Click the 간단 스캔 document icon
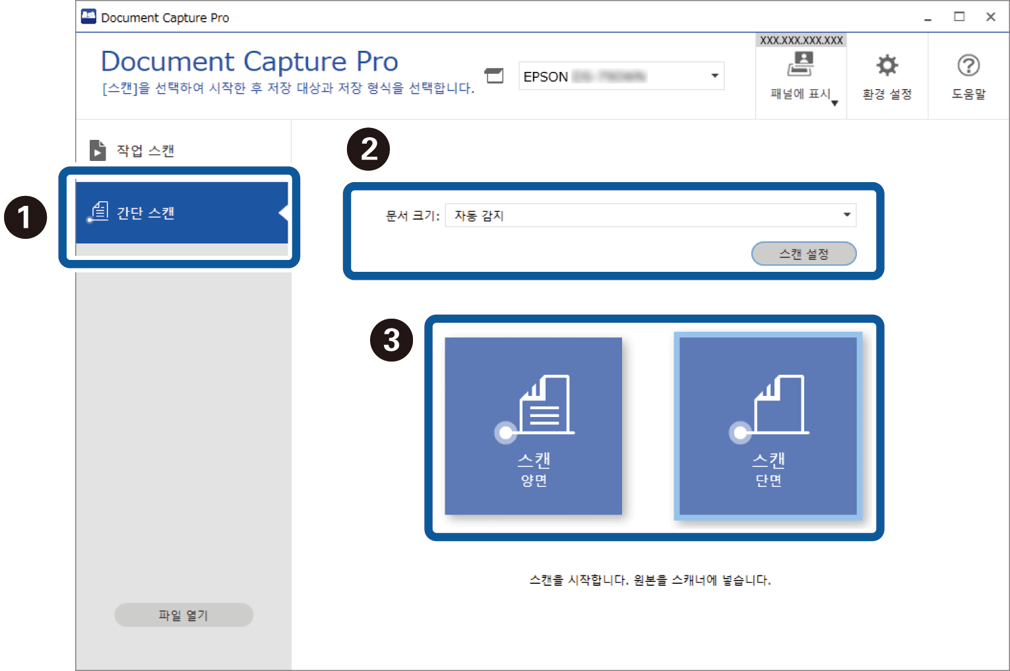Viewport: 1010px width, 671px height. 99,212
